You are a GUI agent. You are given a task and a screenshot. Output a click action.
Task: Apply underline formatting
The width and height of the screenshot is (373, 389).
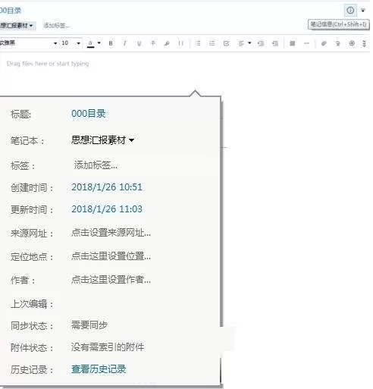point(139,43)
